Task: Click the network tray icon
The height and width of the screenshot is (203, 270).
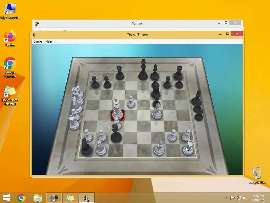Action: [x=239, y=198]
